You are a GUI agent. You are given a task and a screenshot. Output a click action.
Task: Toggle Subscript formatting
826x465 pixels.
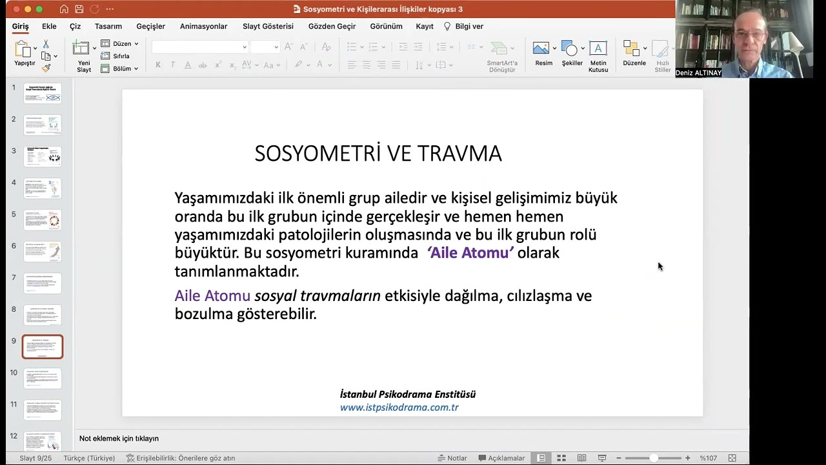(232, 65)
